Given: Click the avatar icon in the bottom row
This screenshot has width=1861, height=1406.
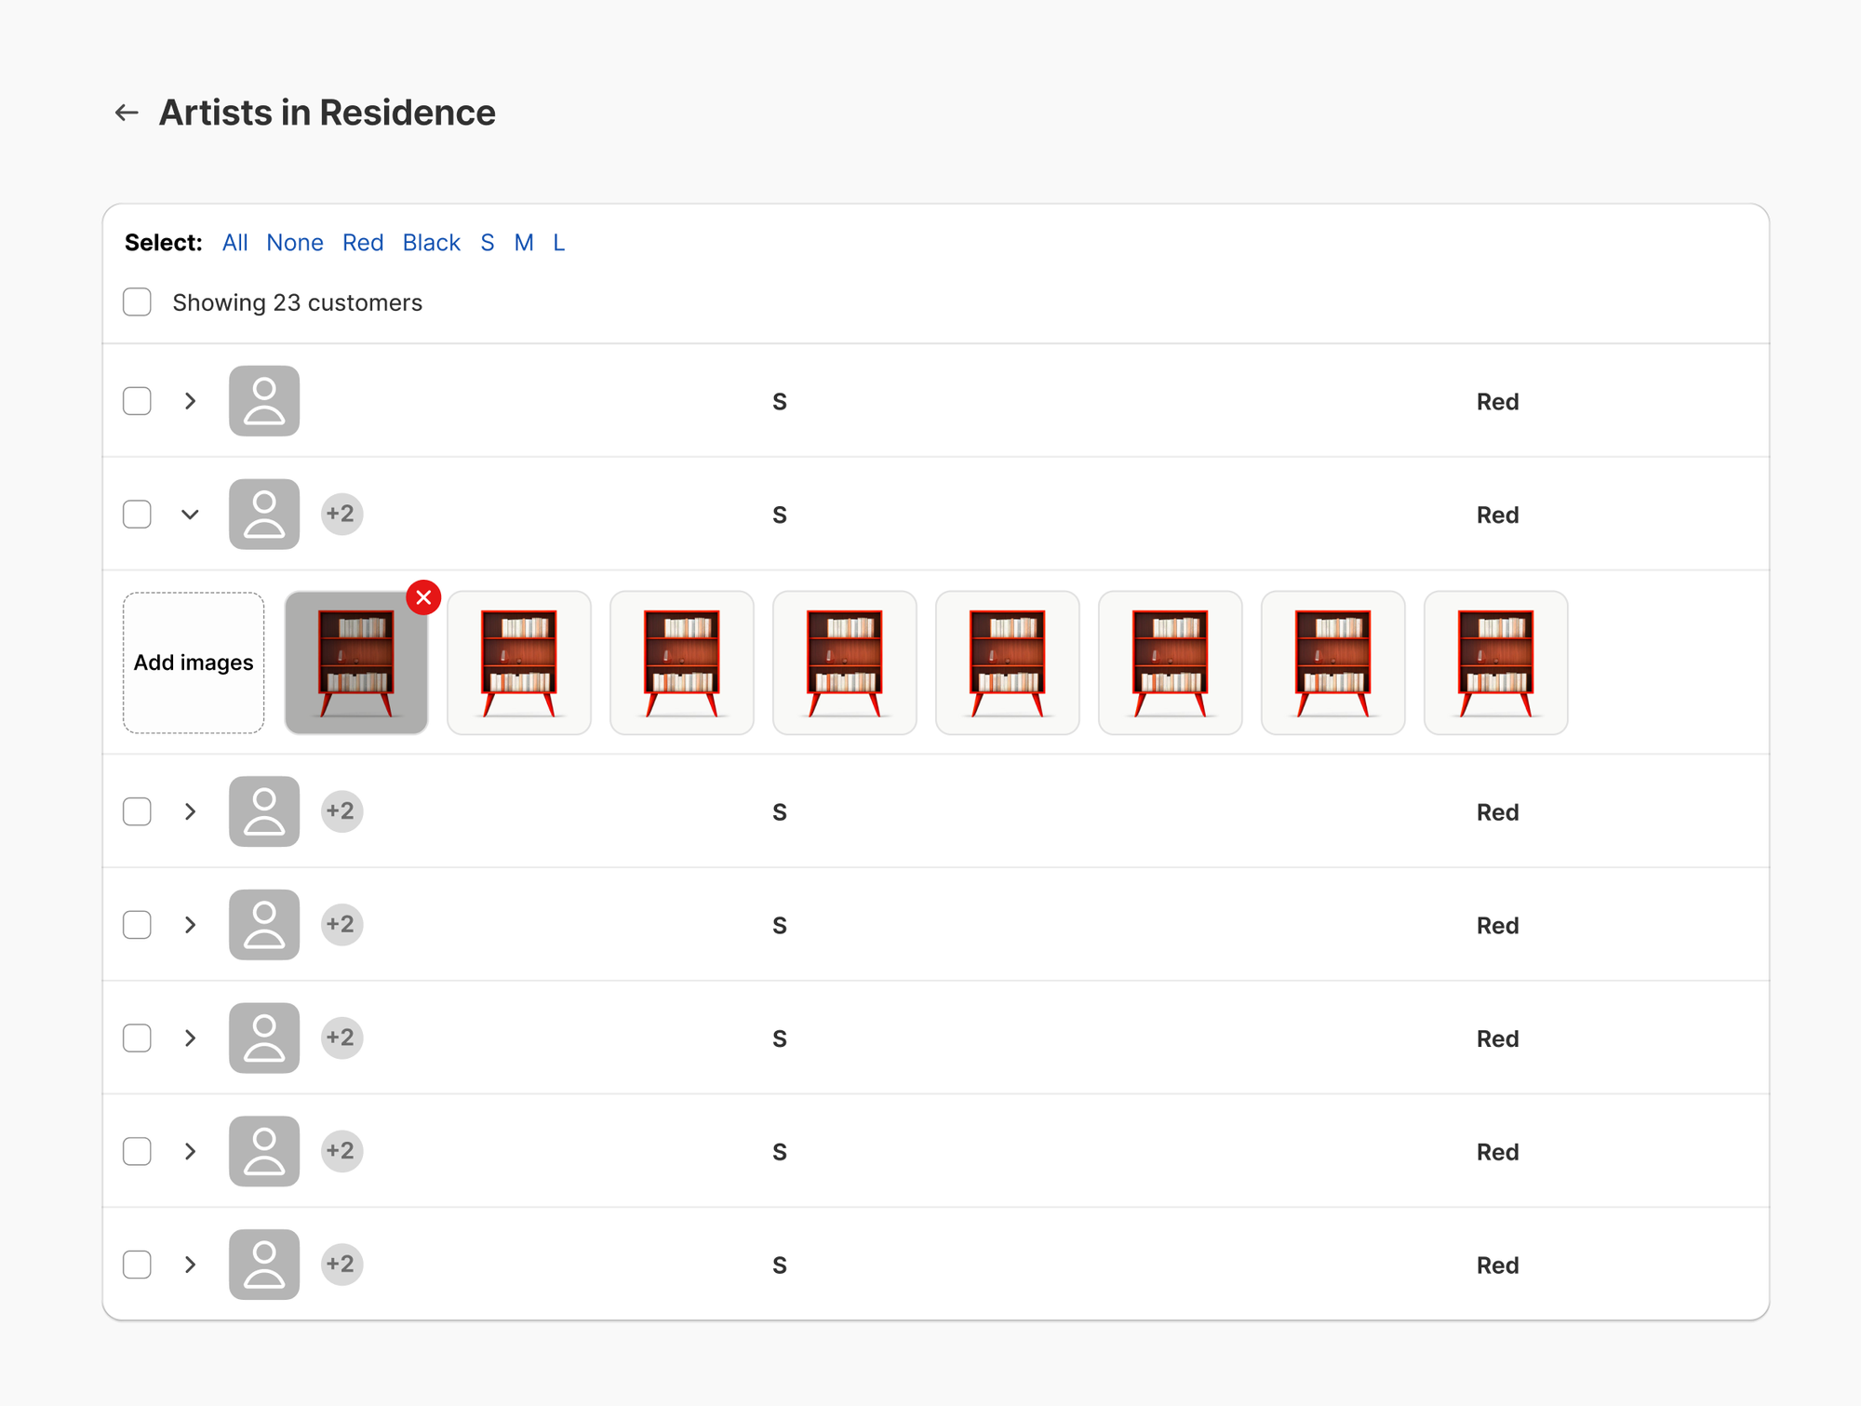Looking at the screenshot, I should point(264,1265).
